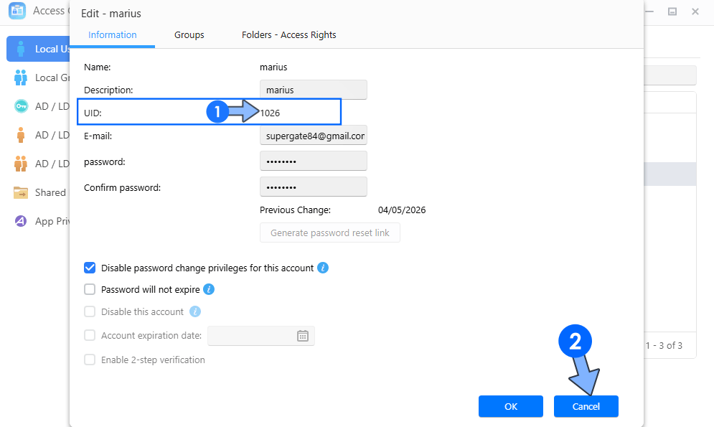
Task: Open the account expiration calendar picker
Action: [303, 336]
